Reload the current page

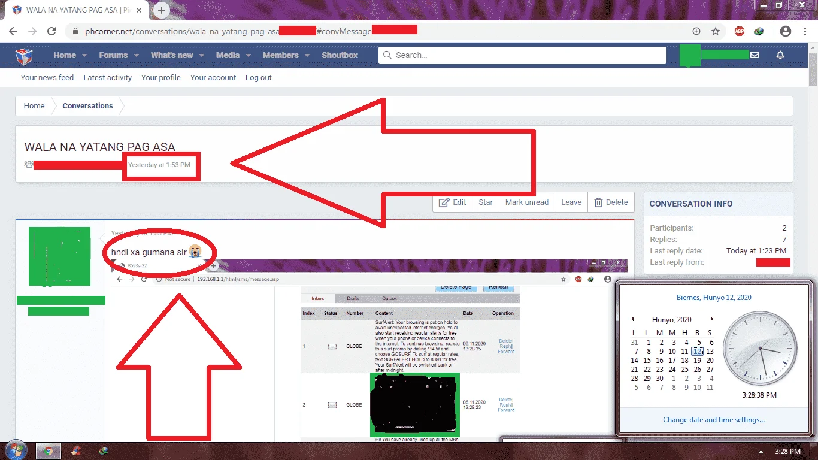coord(51,31)
